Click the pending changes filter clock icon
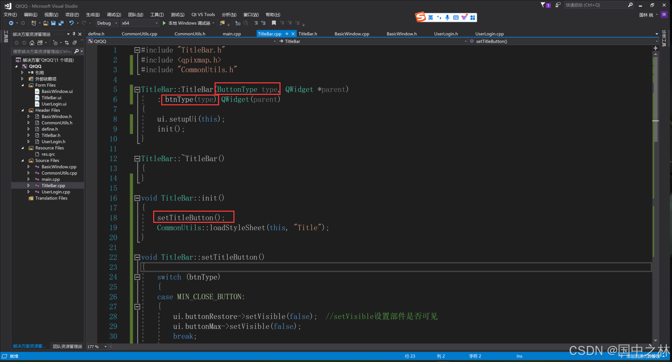The width and height of the screenshot is (672, 362). point(55,43)
